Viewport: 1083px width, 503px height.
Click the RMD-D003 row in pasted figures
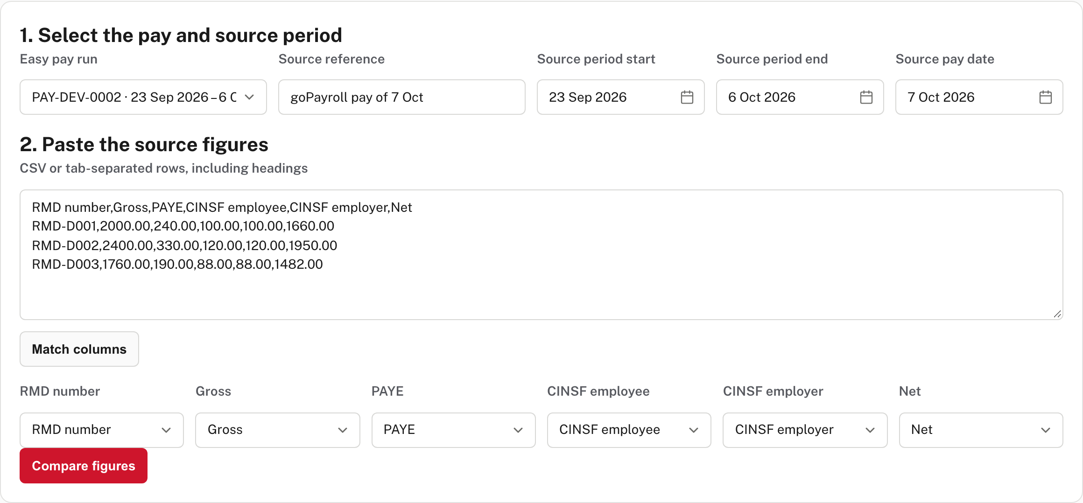pos(177,265)
